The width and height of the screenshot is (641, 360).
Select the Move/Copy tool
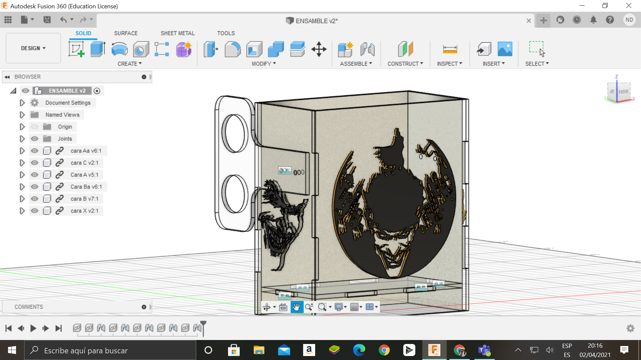point(319,49)
